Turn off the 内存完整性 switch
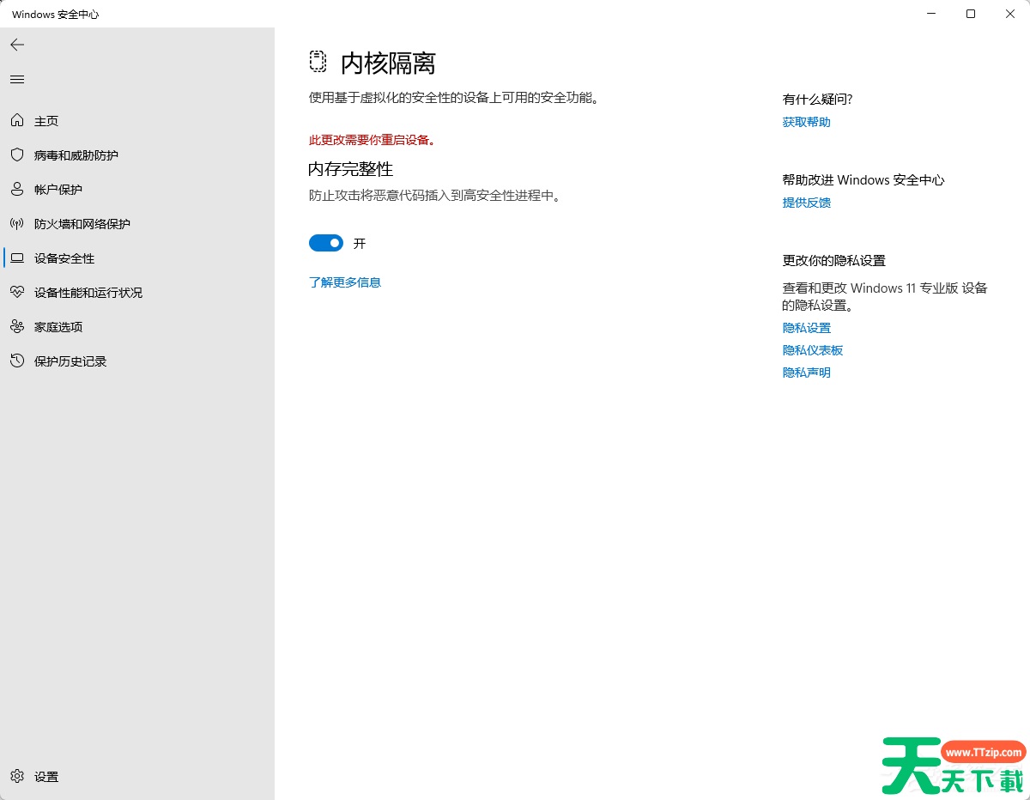Viewport: 1030px width, 800px height. tap(326, 243)
